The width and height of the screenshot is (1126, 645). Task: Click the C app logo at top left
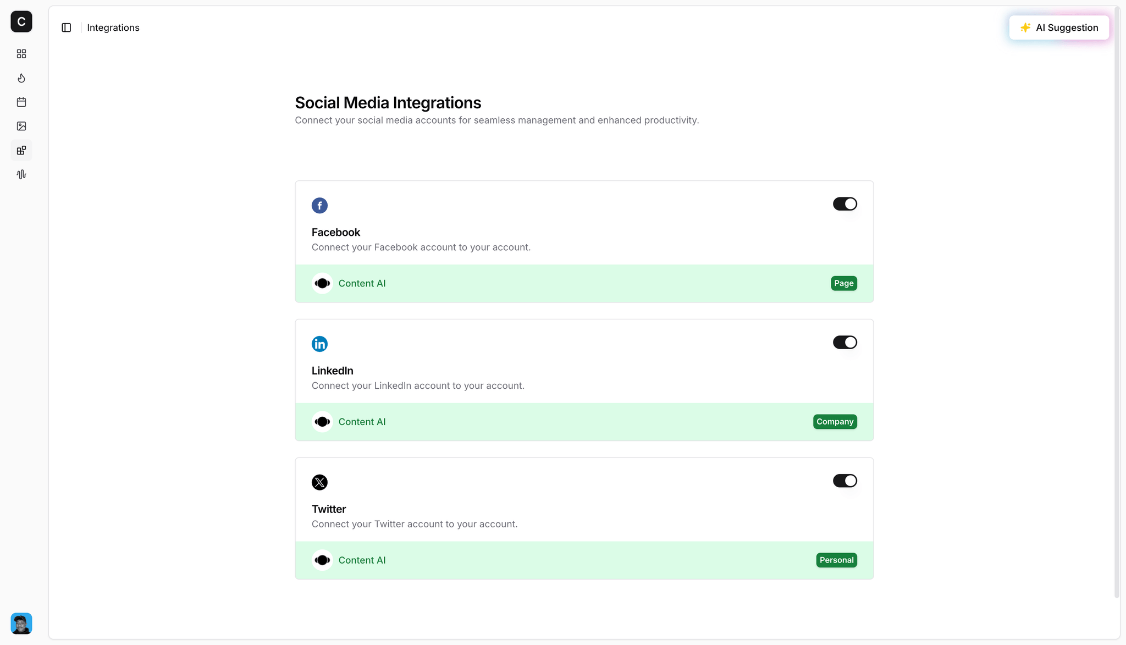[20, 22]
